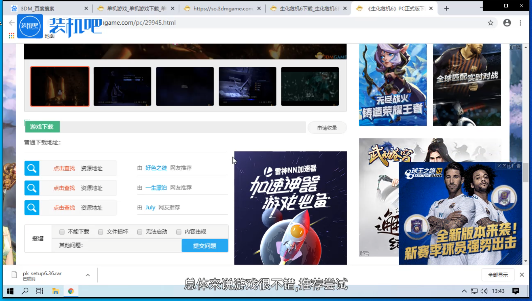Click the 提交问题 submit button
Screen dimensions: 532x301
(x=204, y=246)
